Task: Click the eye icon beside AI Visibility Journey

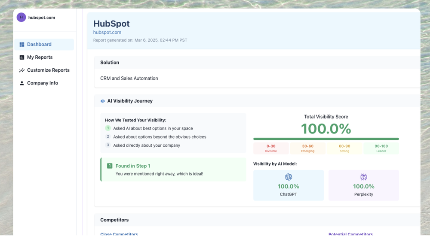Action: pyautogui.click(x=102, y=101)
